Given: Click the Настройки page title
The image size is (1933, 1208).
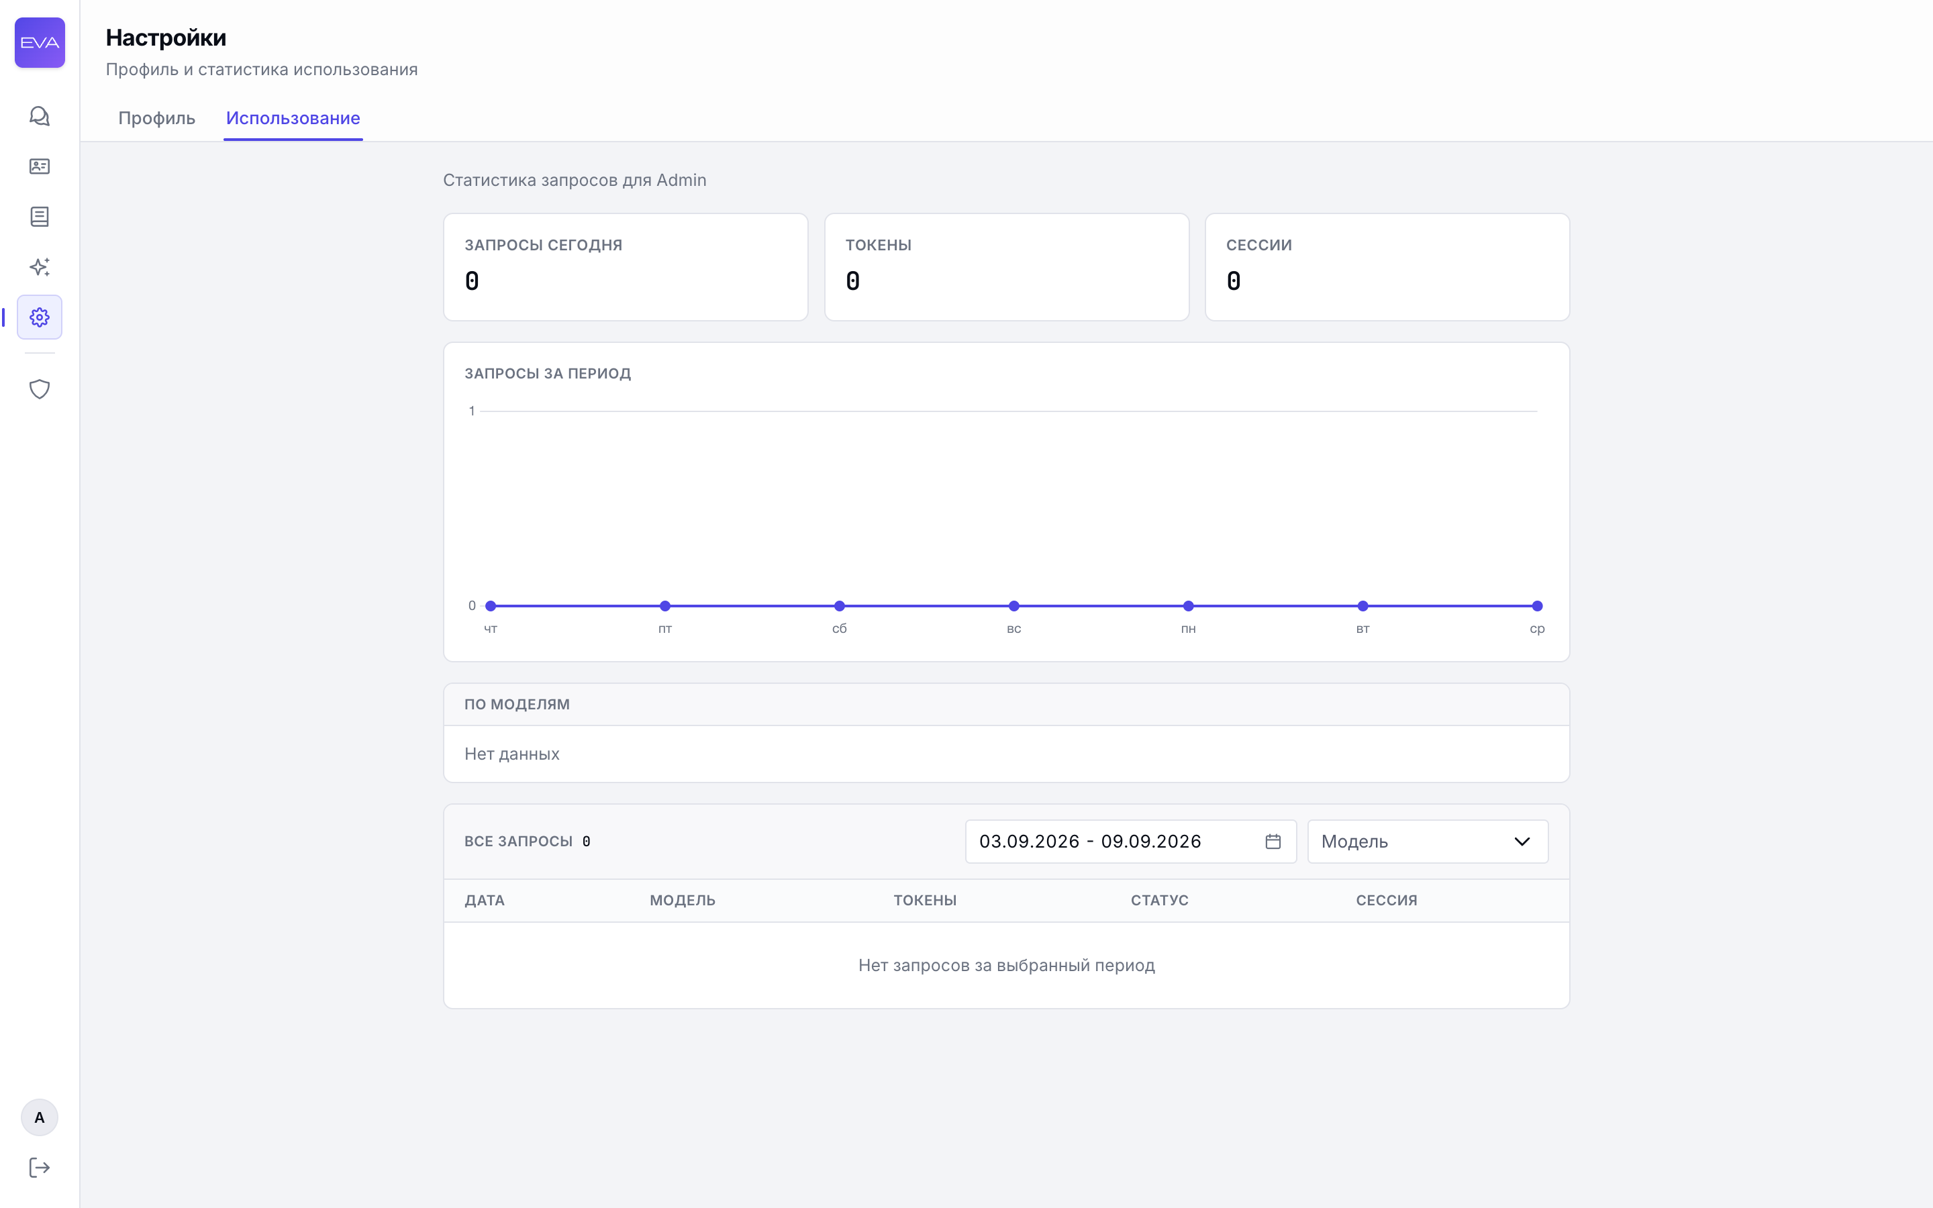Looking at the screenshot, I should point(166,38).
